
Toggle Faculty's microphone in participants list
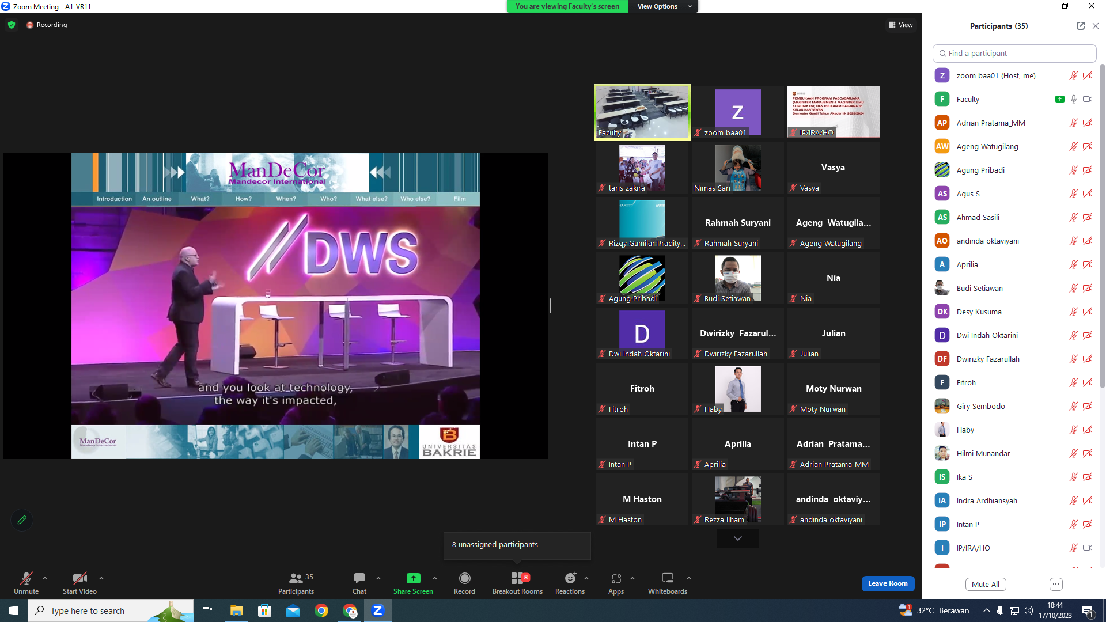click(x=1073, y=99)
